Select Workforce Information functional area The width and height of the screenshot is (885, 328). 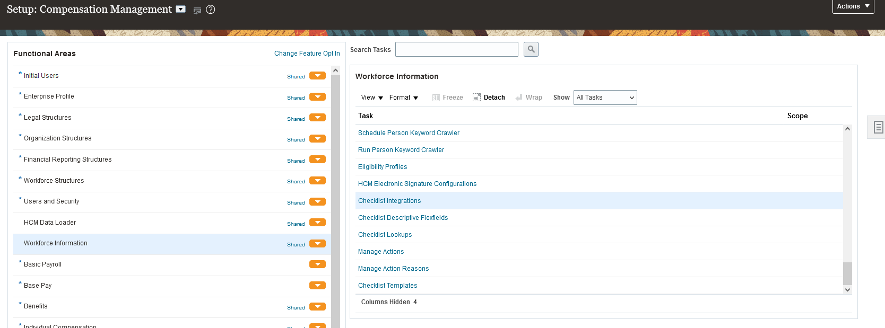55,243
